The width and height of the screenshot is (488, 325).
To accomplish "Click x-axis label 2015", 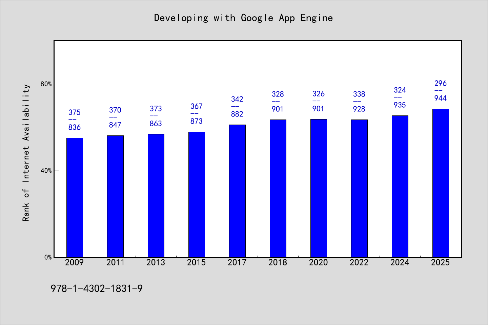I will (197, 262).
